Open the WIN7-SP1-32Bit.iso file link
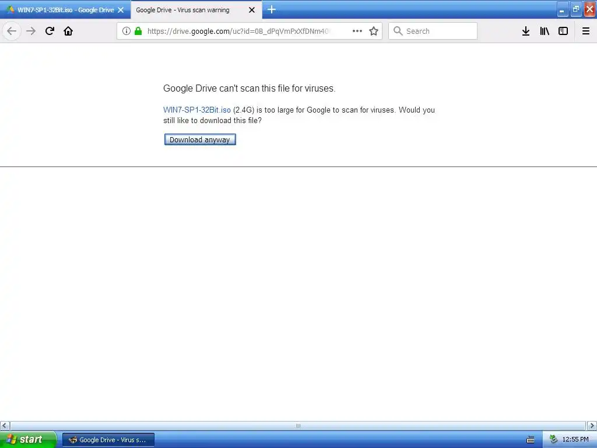 197,110
